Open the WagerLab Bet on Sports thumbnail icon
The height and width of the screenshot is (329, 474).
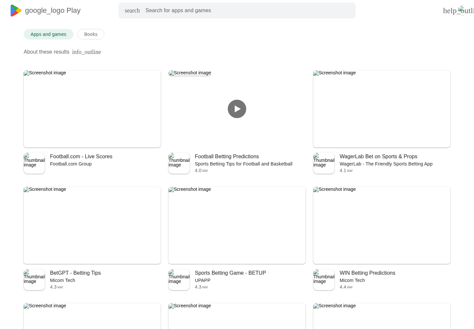[x=324, y=163]
